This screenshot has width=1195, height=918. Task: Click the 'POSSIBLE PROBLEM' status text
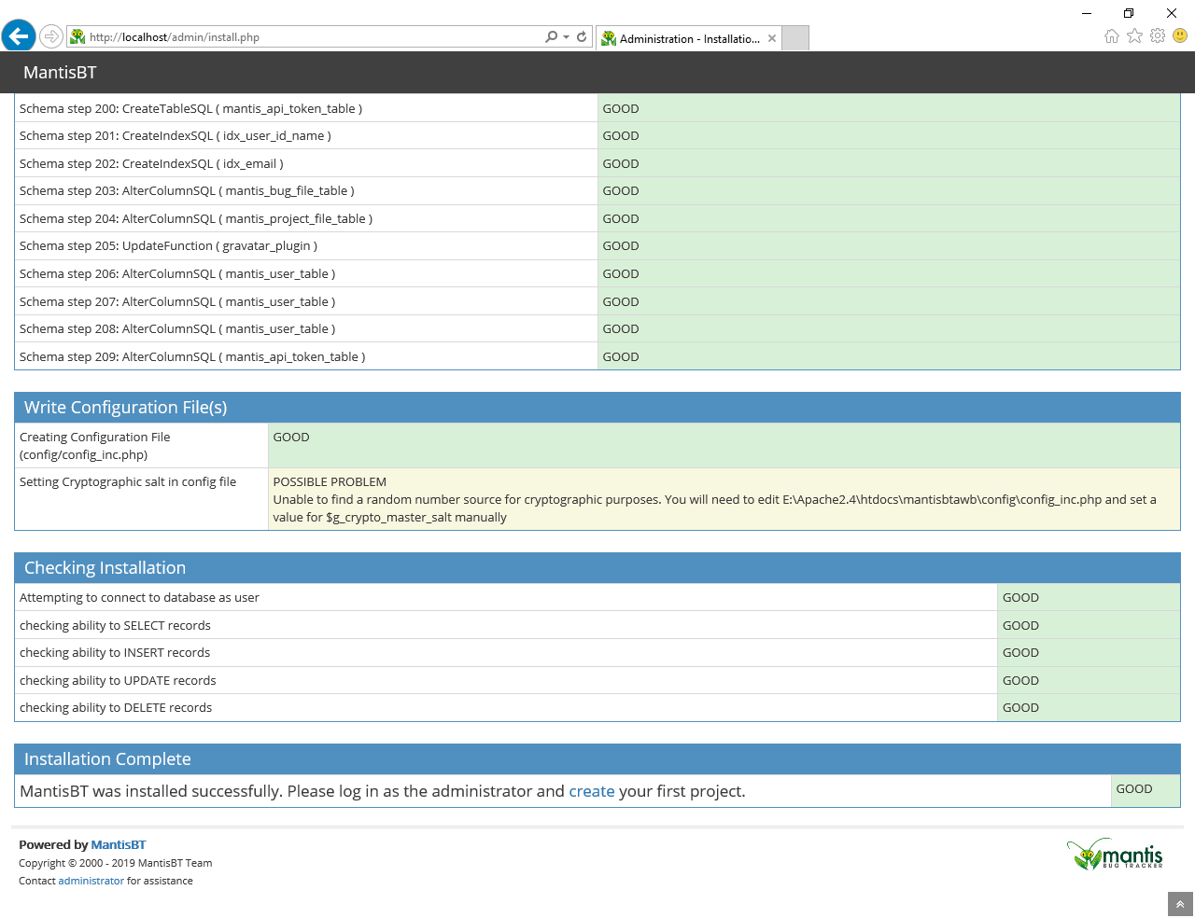[x=330, y=482]
